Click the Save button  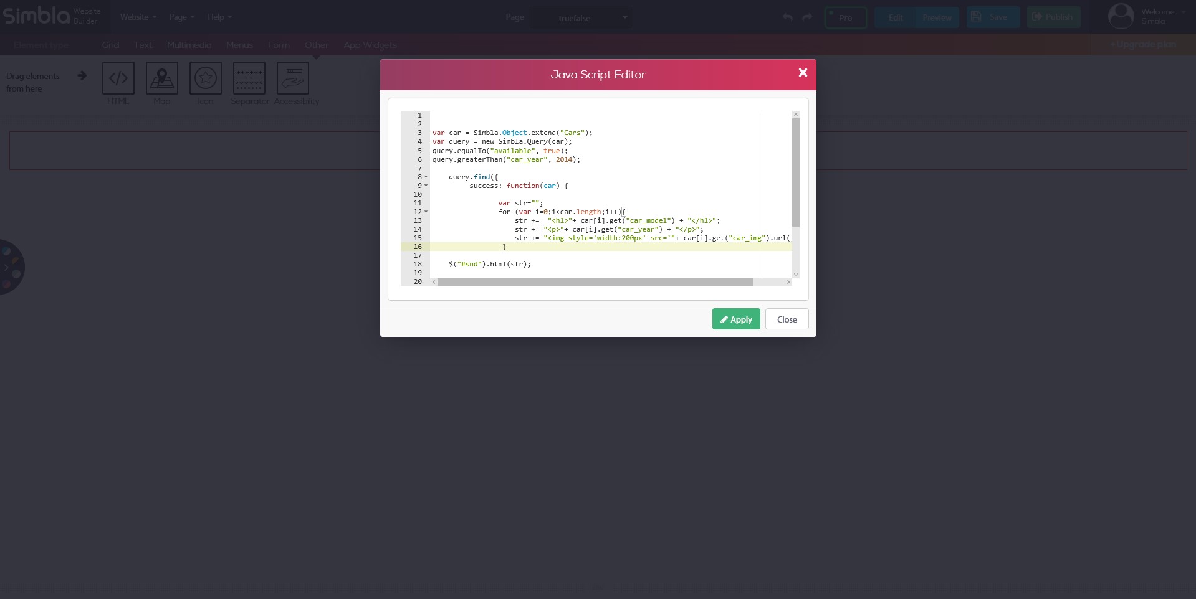coord(993,17)
